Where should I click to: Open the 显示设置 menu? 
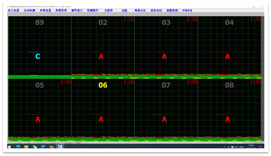(x=13, y=10)
